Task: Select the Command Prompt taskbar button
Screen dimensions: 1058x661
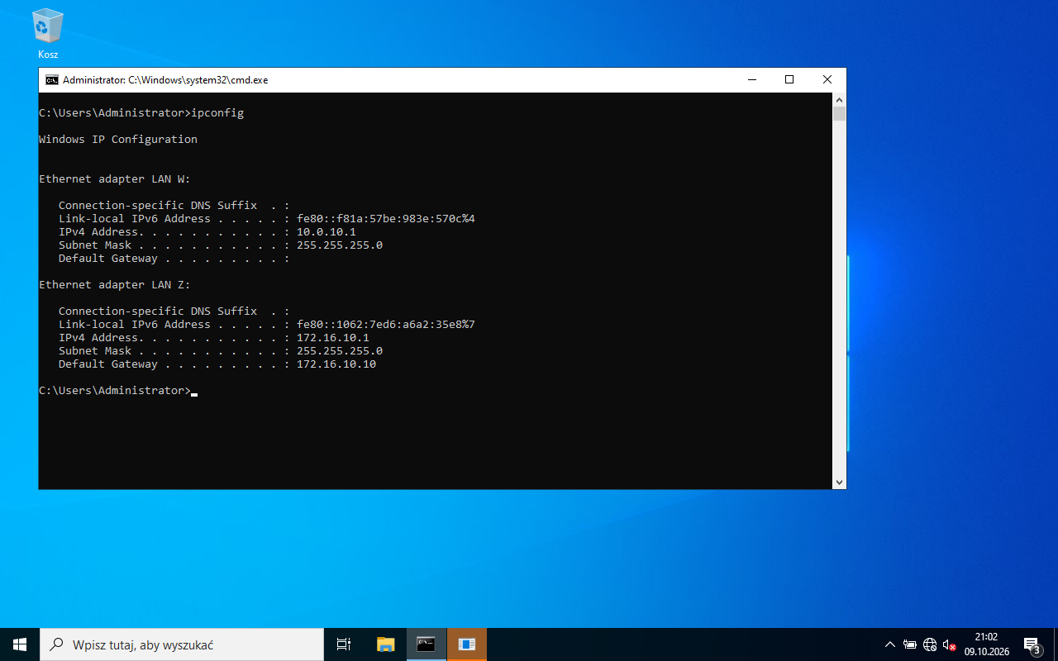Action: pos(426,644)
